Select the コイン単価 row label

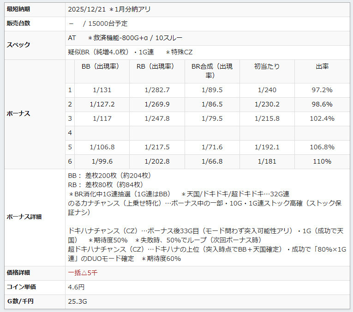pos(21,287)
